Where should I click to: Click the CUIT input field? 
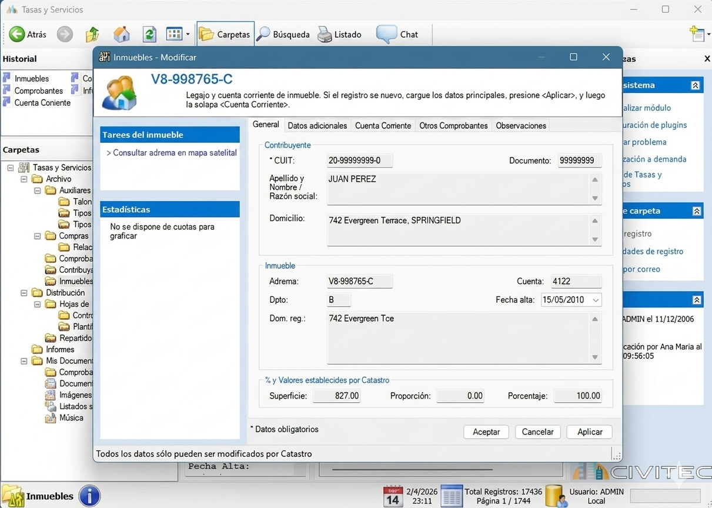(x=360, y=161)
